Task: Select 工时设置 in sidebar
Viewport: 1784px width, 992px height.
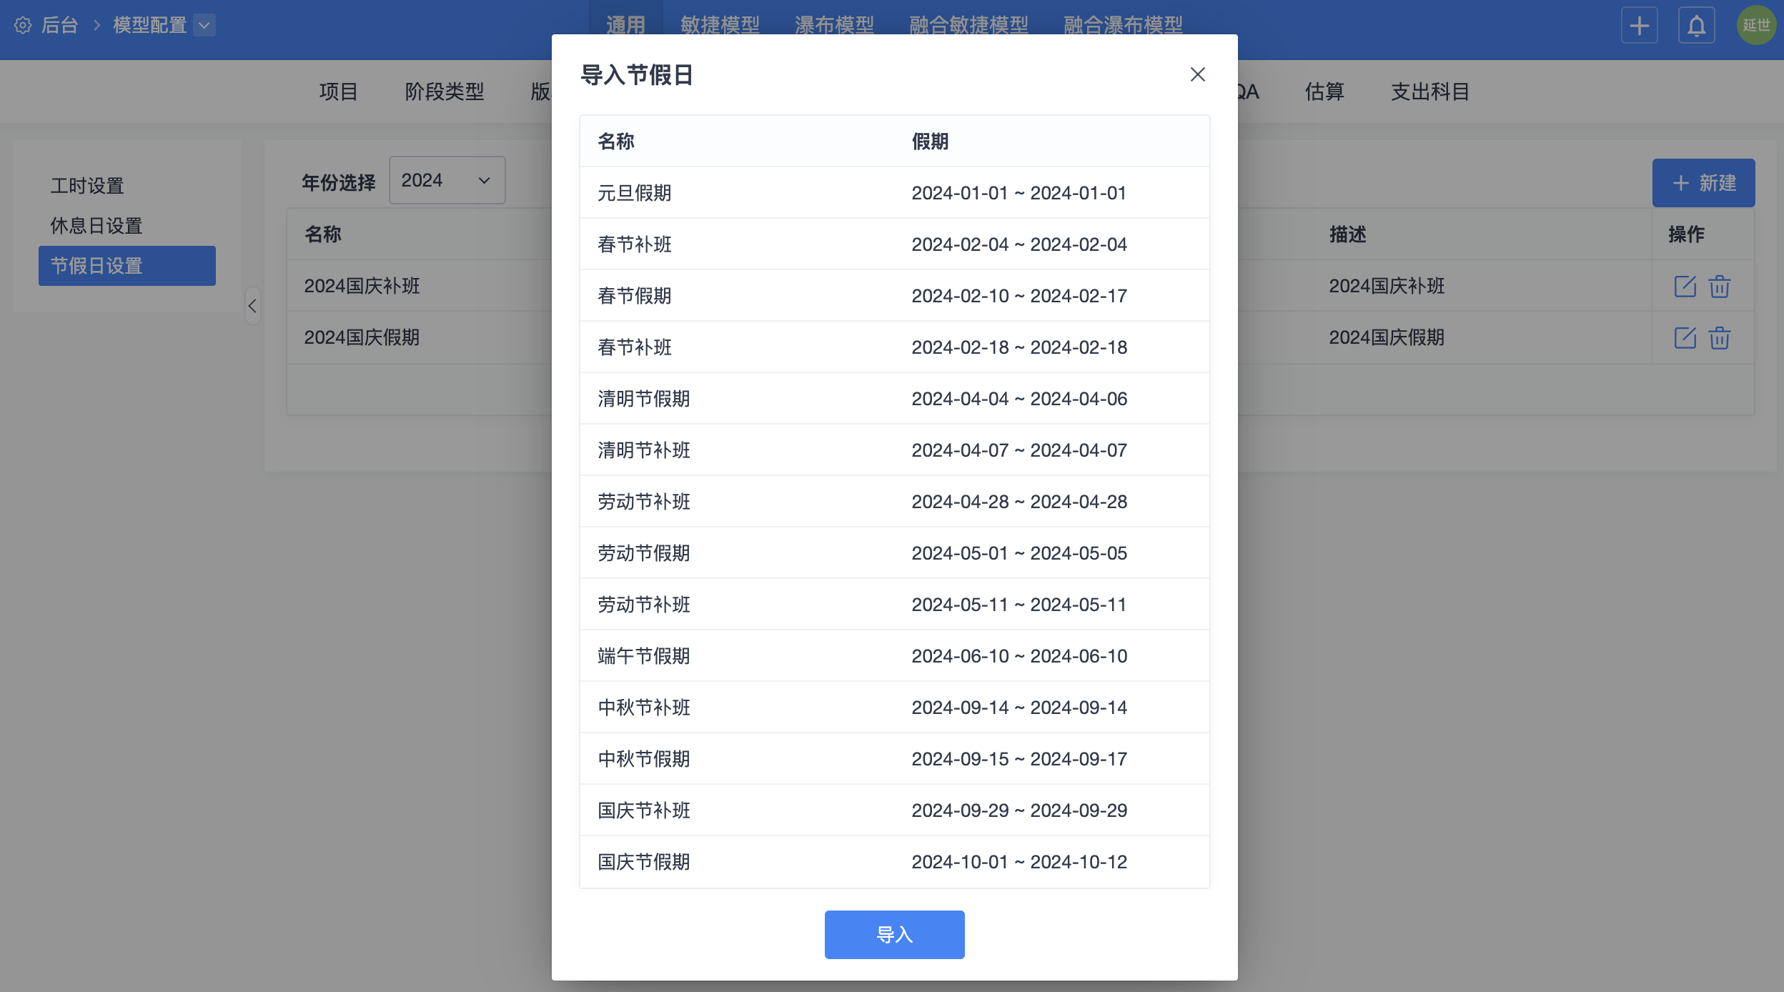Action: (x=87, y=186)
